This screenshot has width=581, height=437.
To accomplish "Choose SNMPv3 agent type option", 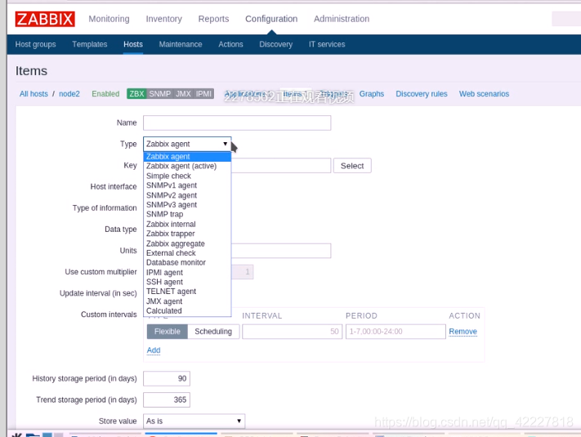I will (187, 205).
